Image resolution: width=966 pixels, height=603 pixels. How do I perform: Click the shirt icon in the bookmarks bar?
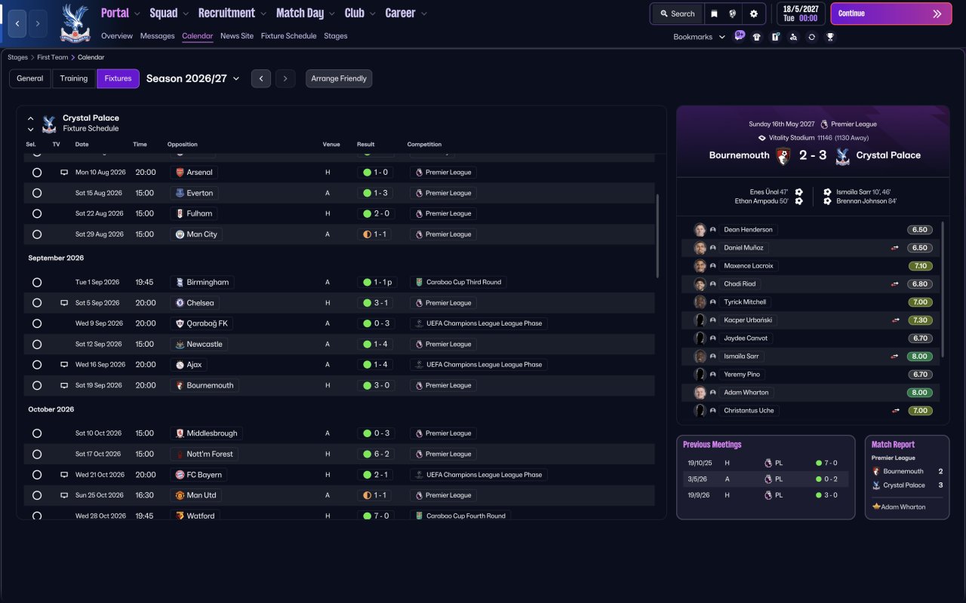pos(757,37)
